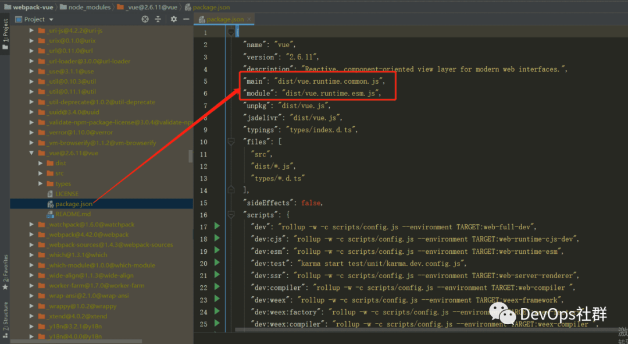Open the Project view dropdown
The image size is (628, 344).
coord(51,19)
